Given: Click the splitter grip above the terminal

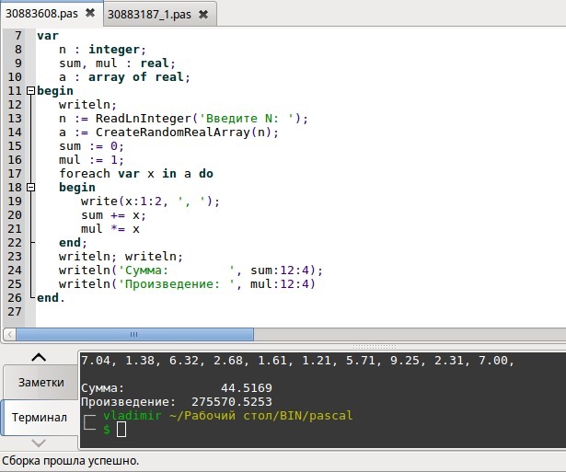Looking at the screenshot, I should pyautogui.click(x=375, y=347).
